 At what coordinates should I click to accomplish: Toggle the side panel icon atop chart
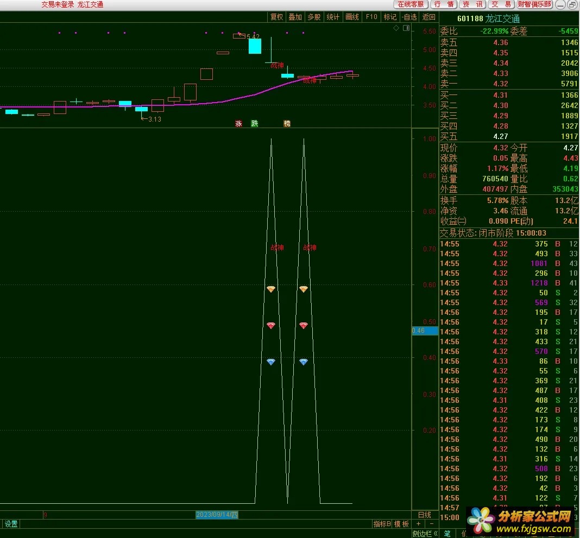point(406,28)
